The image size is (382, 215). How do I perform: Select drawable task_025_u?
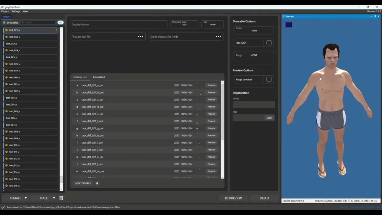[x=31, y=57]
